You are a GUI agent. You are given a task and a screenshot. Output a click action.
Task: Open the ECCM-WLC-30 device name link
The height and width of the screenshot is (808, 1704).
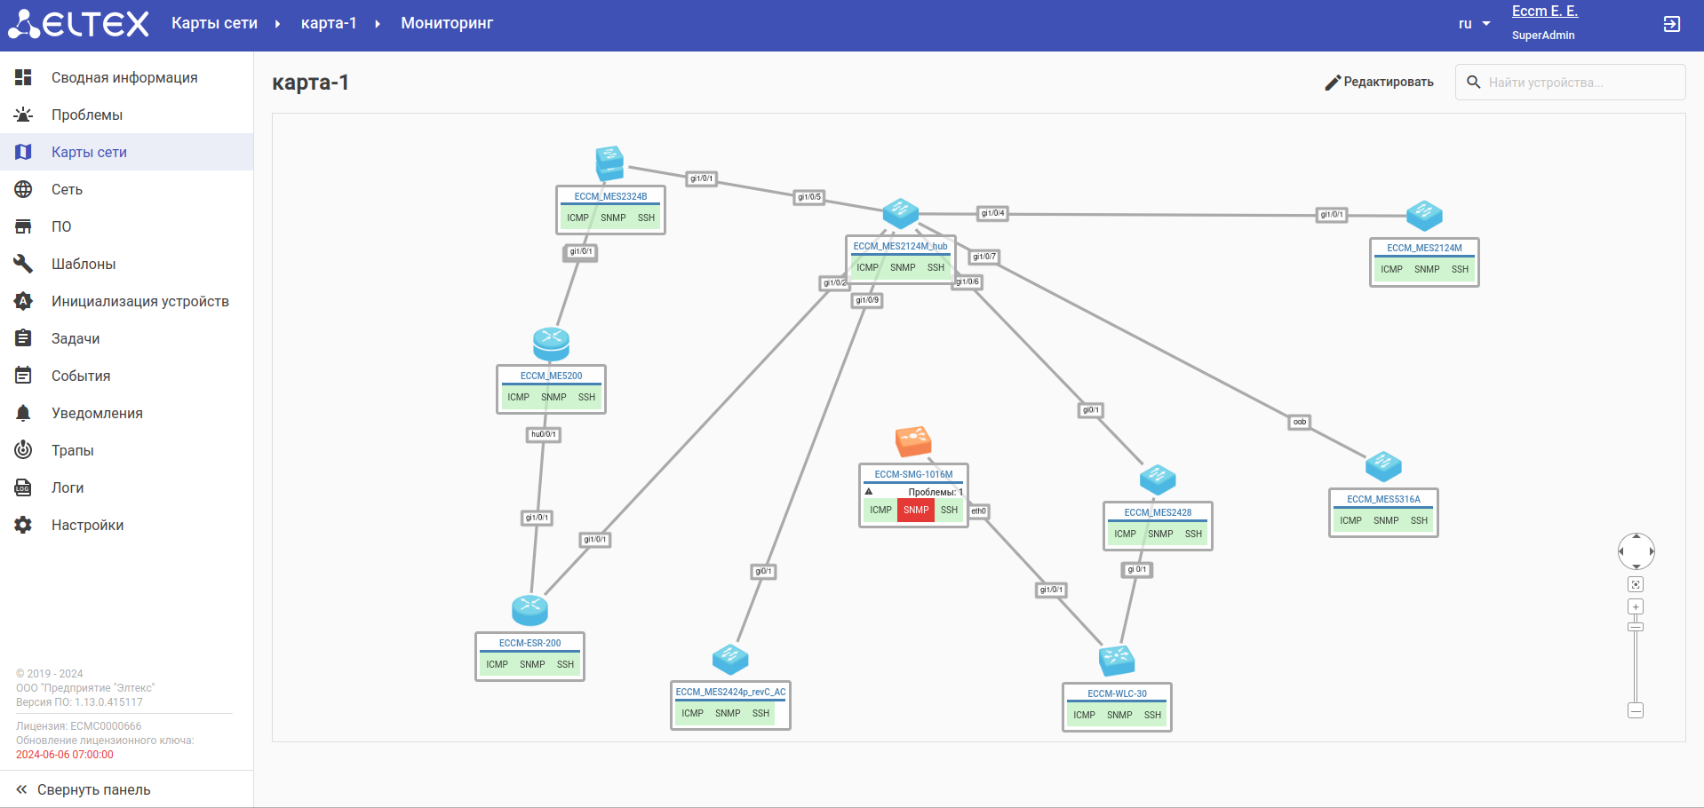(1117, 693)
